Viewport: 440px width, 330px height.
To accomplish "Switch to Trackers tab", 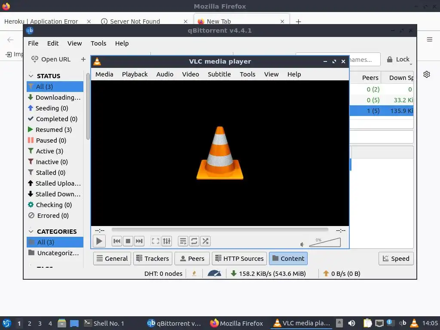I will [x=153, y=258].
